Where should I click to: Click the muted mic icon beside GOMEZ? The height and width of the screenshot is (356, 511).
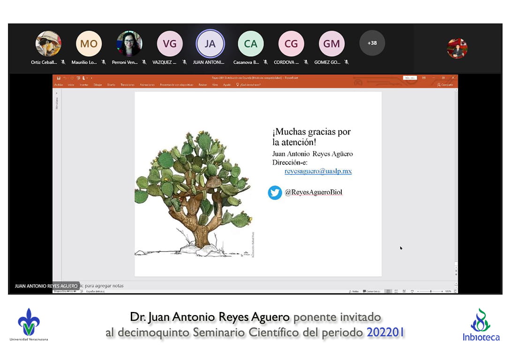[x=346, y=62]
